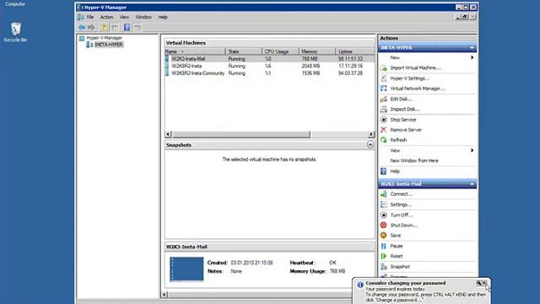
Task: Click right scroll arrow of VM list
Action: 371,134
